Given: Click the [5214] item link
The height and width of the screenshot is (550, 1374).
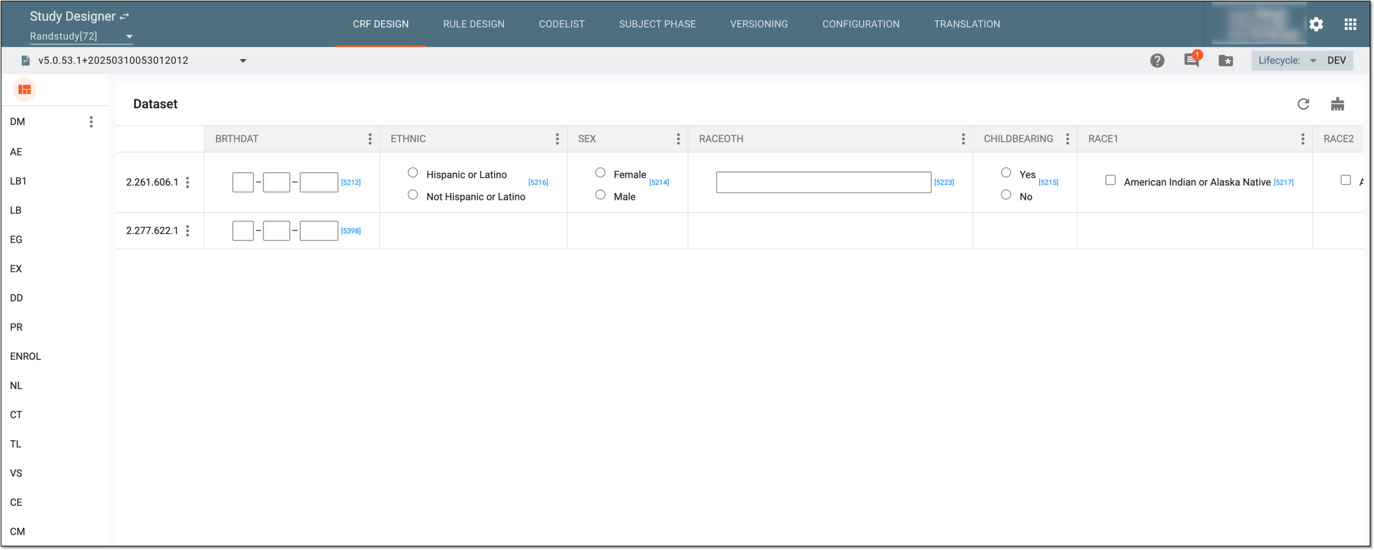Looking at the screenshot, I should coord(659,182).
